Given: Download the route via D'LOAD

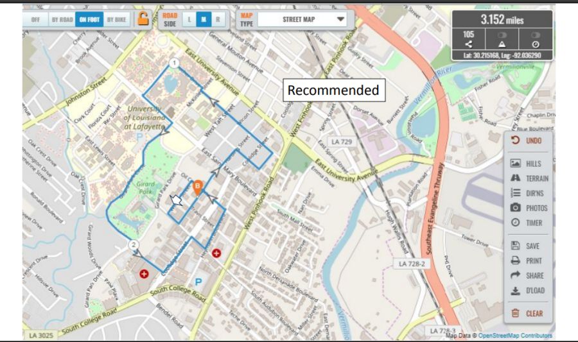Looking at the screenshot, I should pos(527,291).
